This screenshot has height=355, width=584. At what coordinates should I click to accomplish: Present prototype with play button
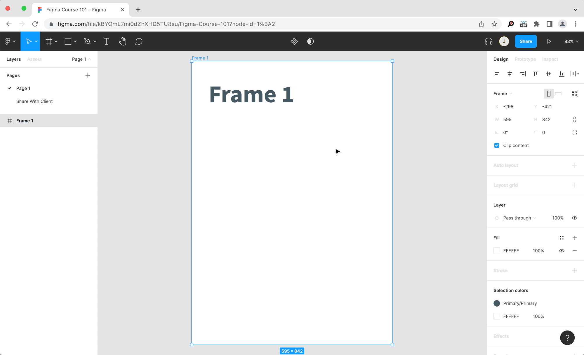549,41
